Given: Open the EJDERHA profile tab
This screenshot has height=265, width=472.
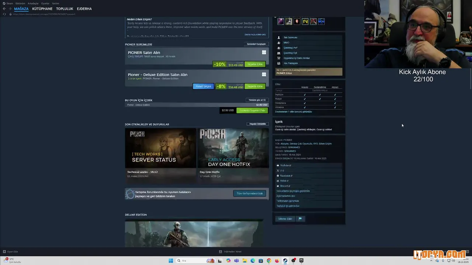Looking at the screenshot, I should click(84, 8).
